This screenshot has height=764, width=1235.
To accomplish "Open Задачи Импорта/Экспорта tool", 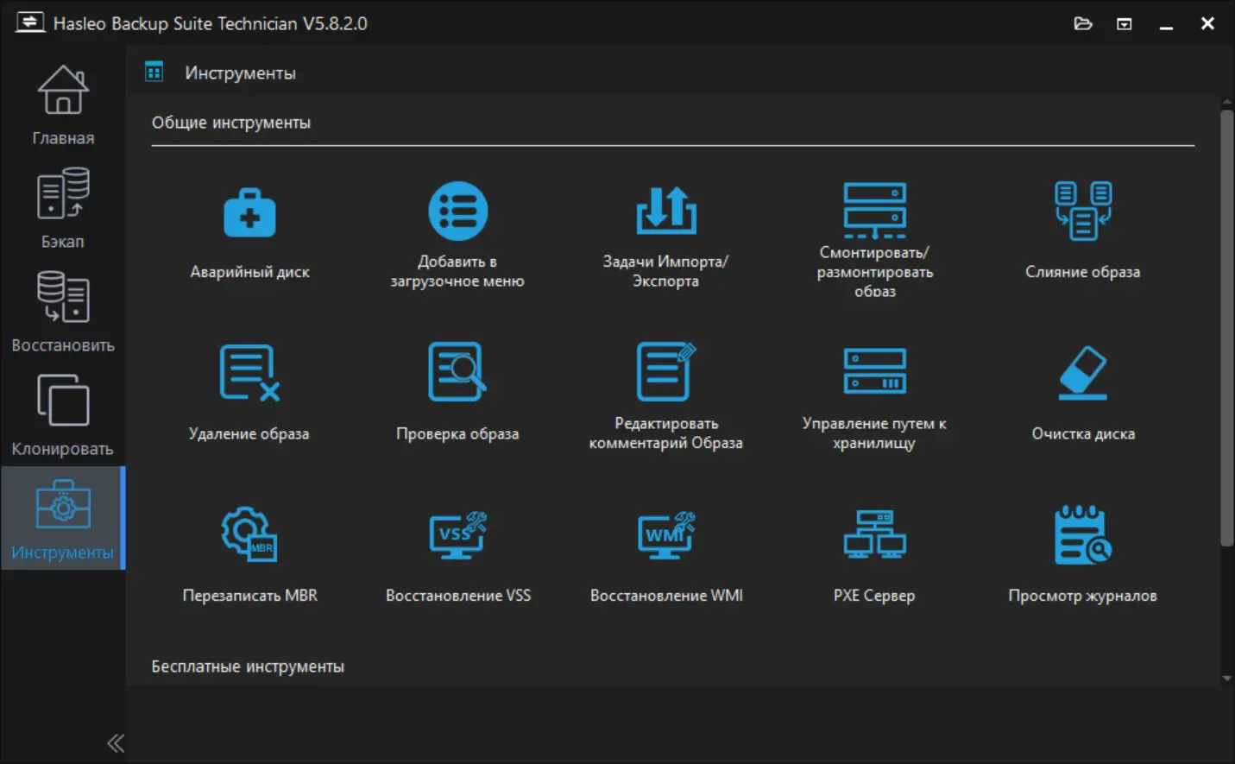I will coord(665,212).
